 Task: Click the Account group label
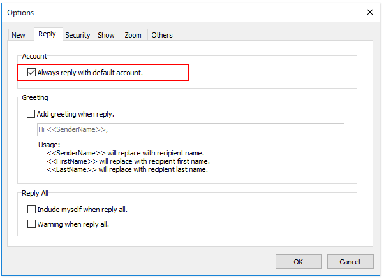click(x=34, y=56)
